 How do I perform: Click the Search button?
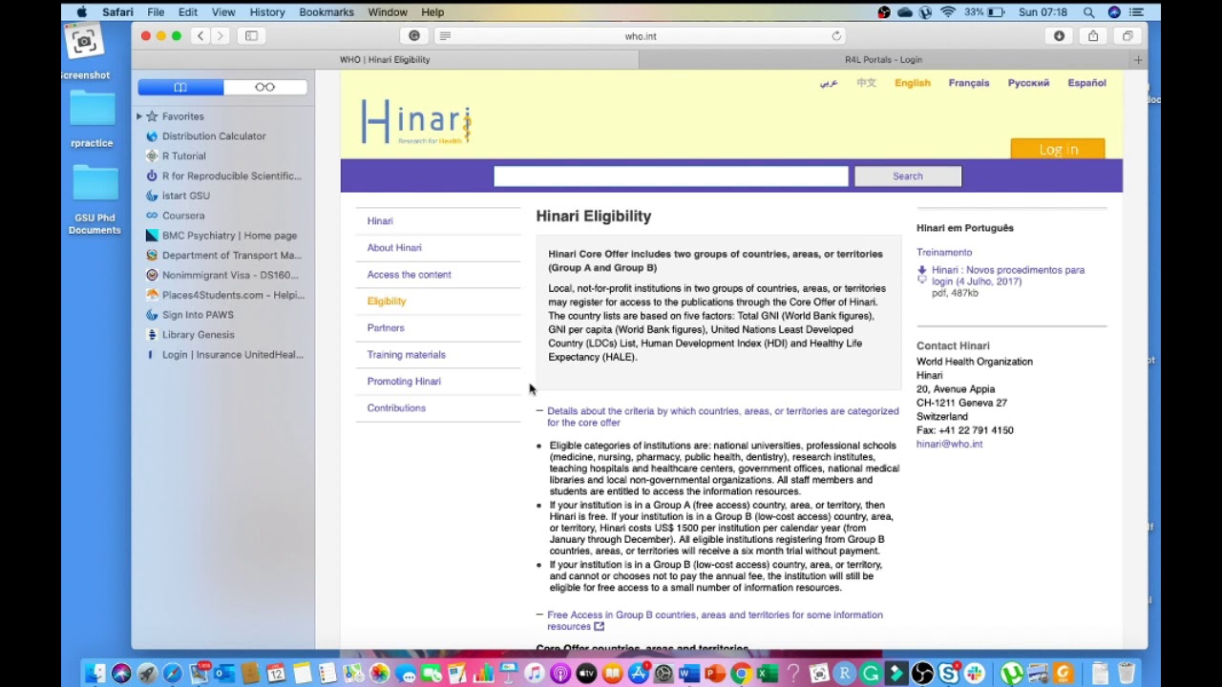point(908,176)
